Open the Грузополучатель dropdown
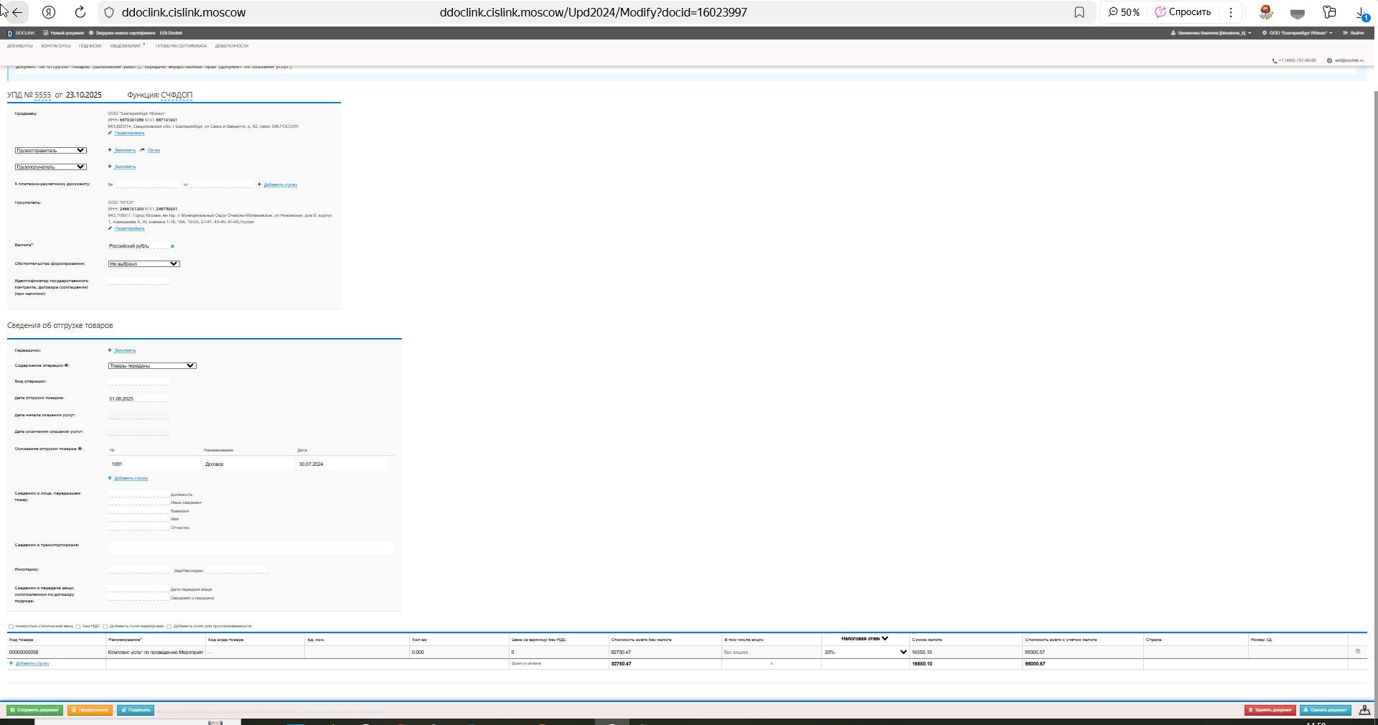 pyautogui.click(x=50, y=167)
